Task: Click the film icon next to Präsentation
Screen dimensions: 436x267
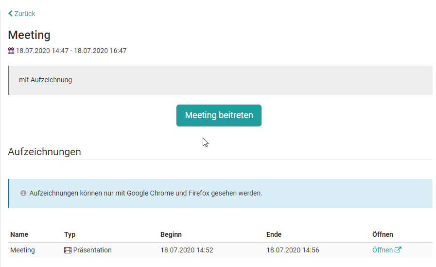Action: (x=68, y=250)
